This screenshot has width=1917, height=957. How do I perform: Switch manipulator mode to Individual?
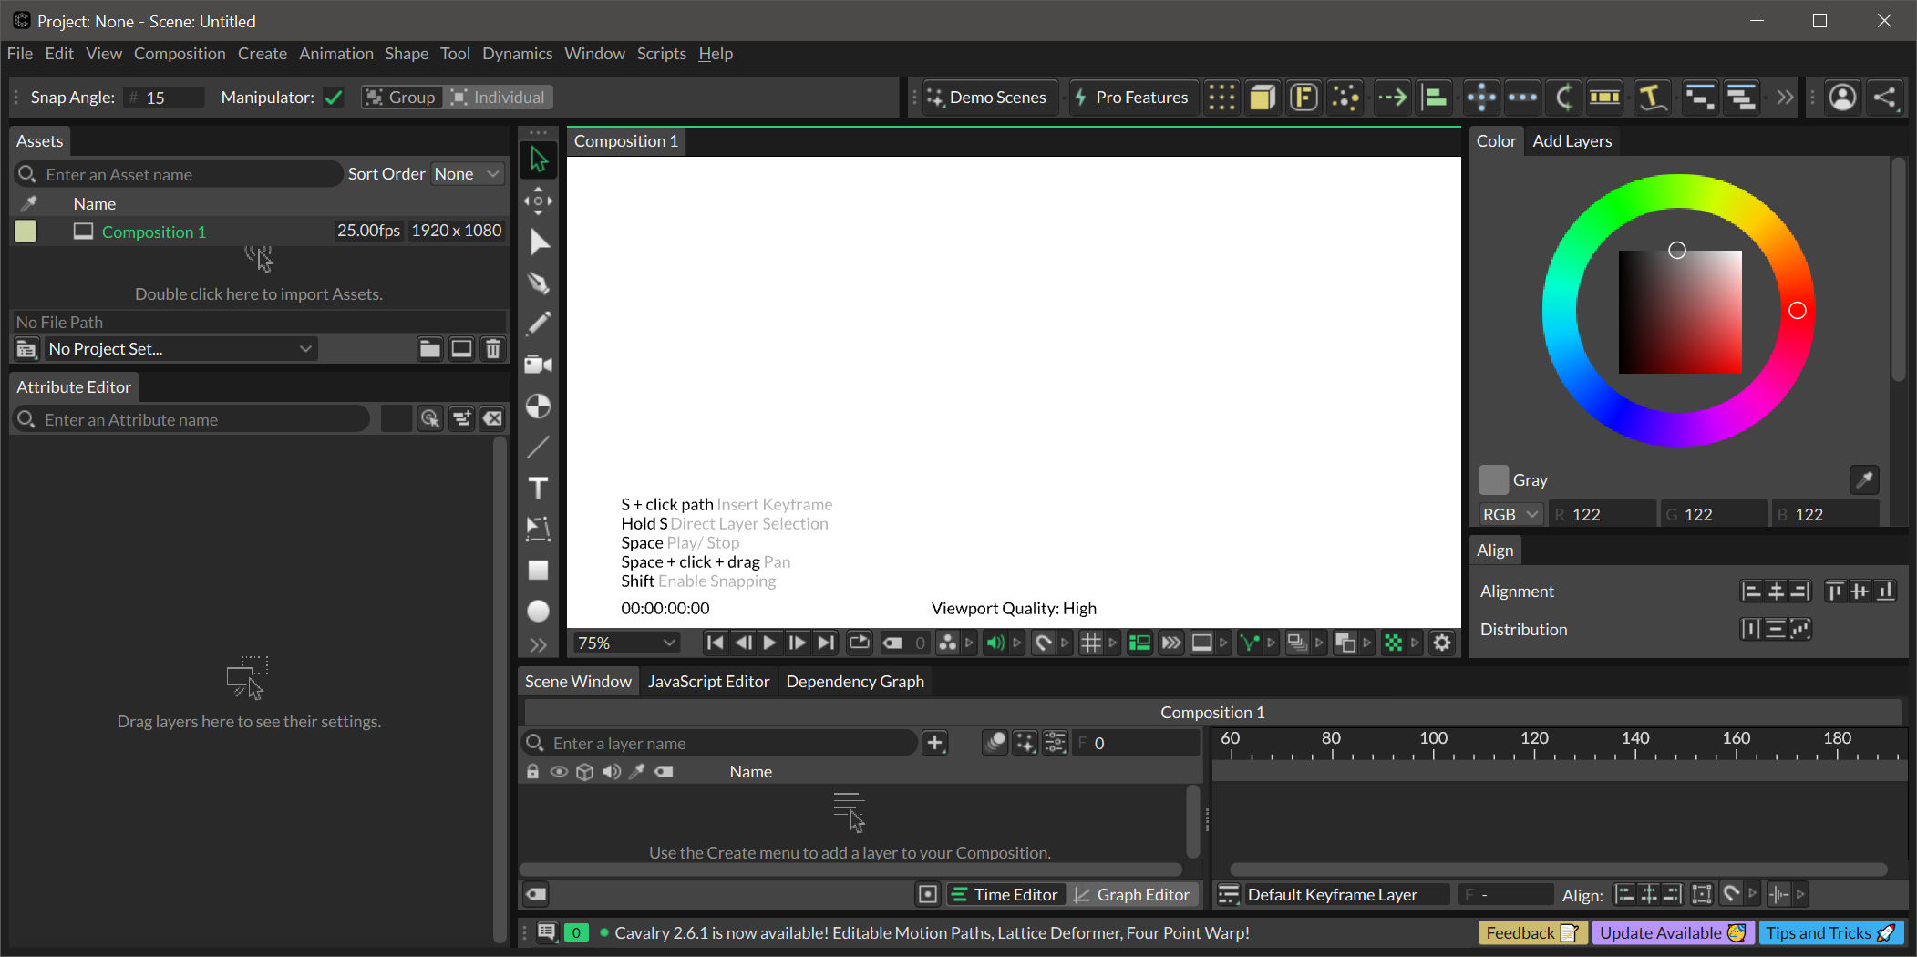point(498,97)
